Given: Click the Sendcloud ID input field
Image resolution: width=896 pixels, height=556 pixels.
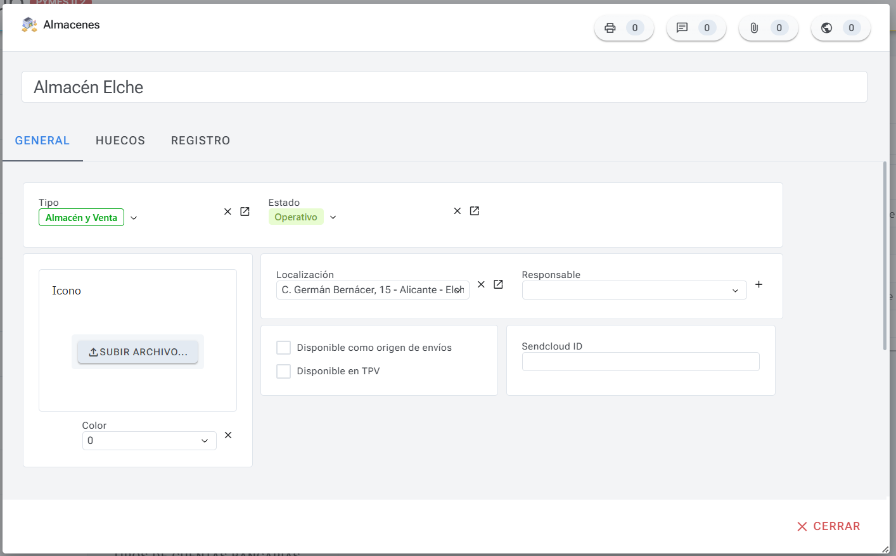Looking at the screenshot, I should pos(641,362).
